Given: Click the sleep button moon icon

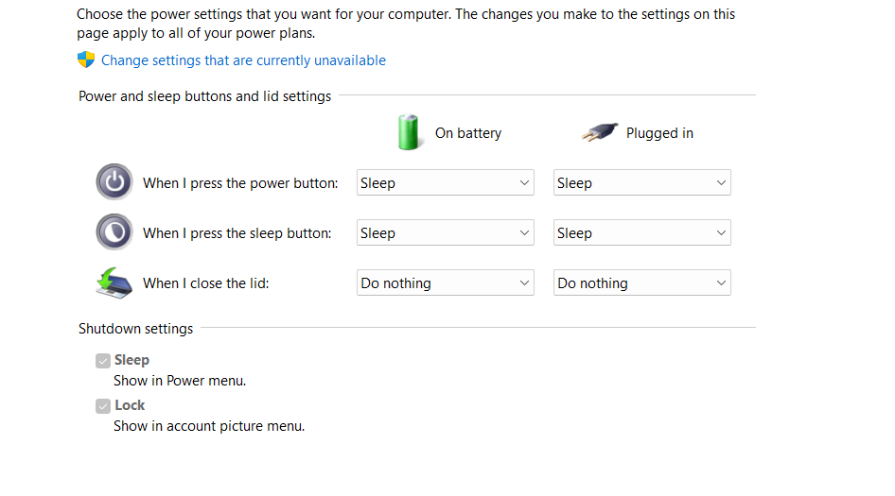Looking at the screenshot, I should (x=114, y=232).
